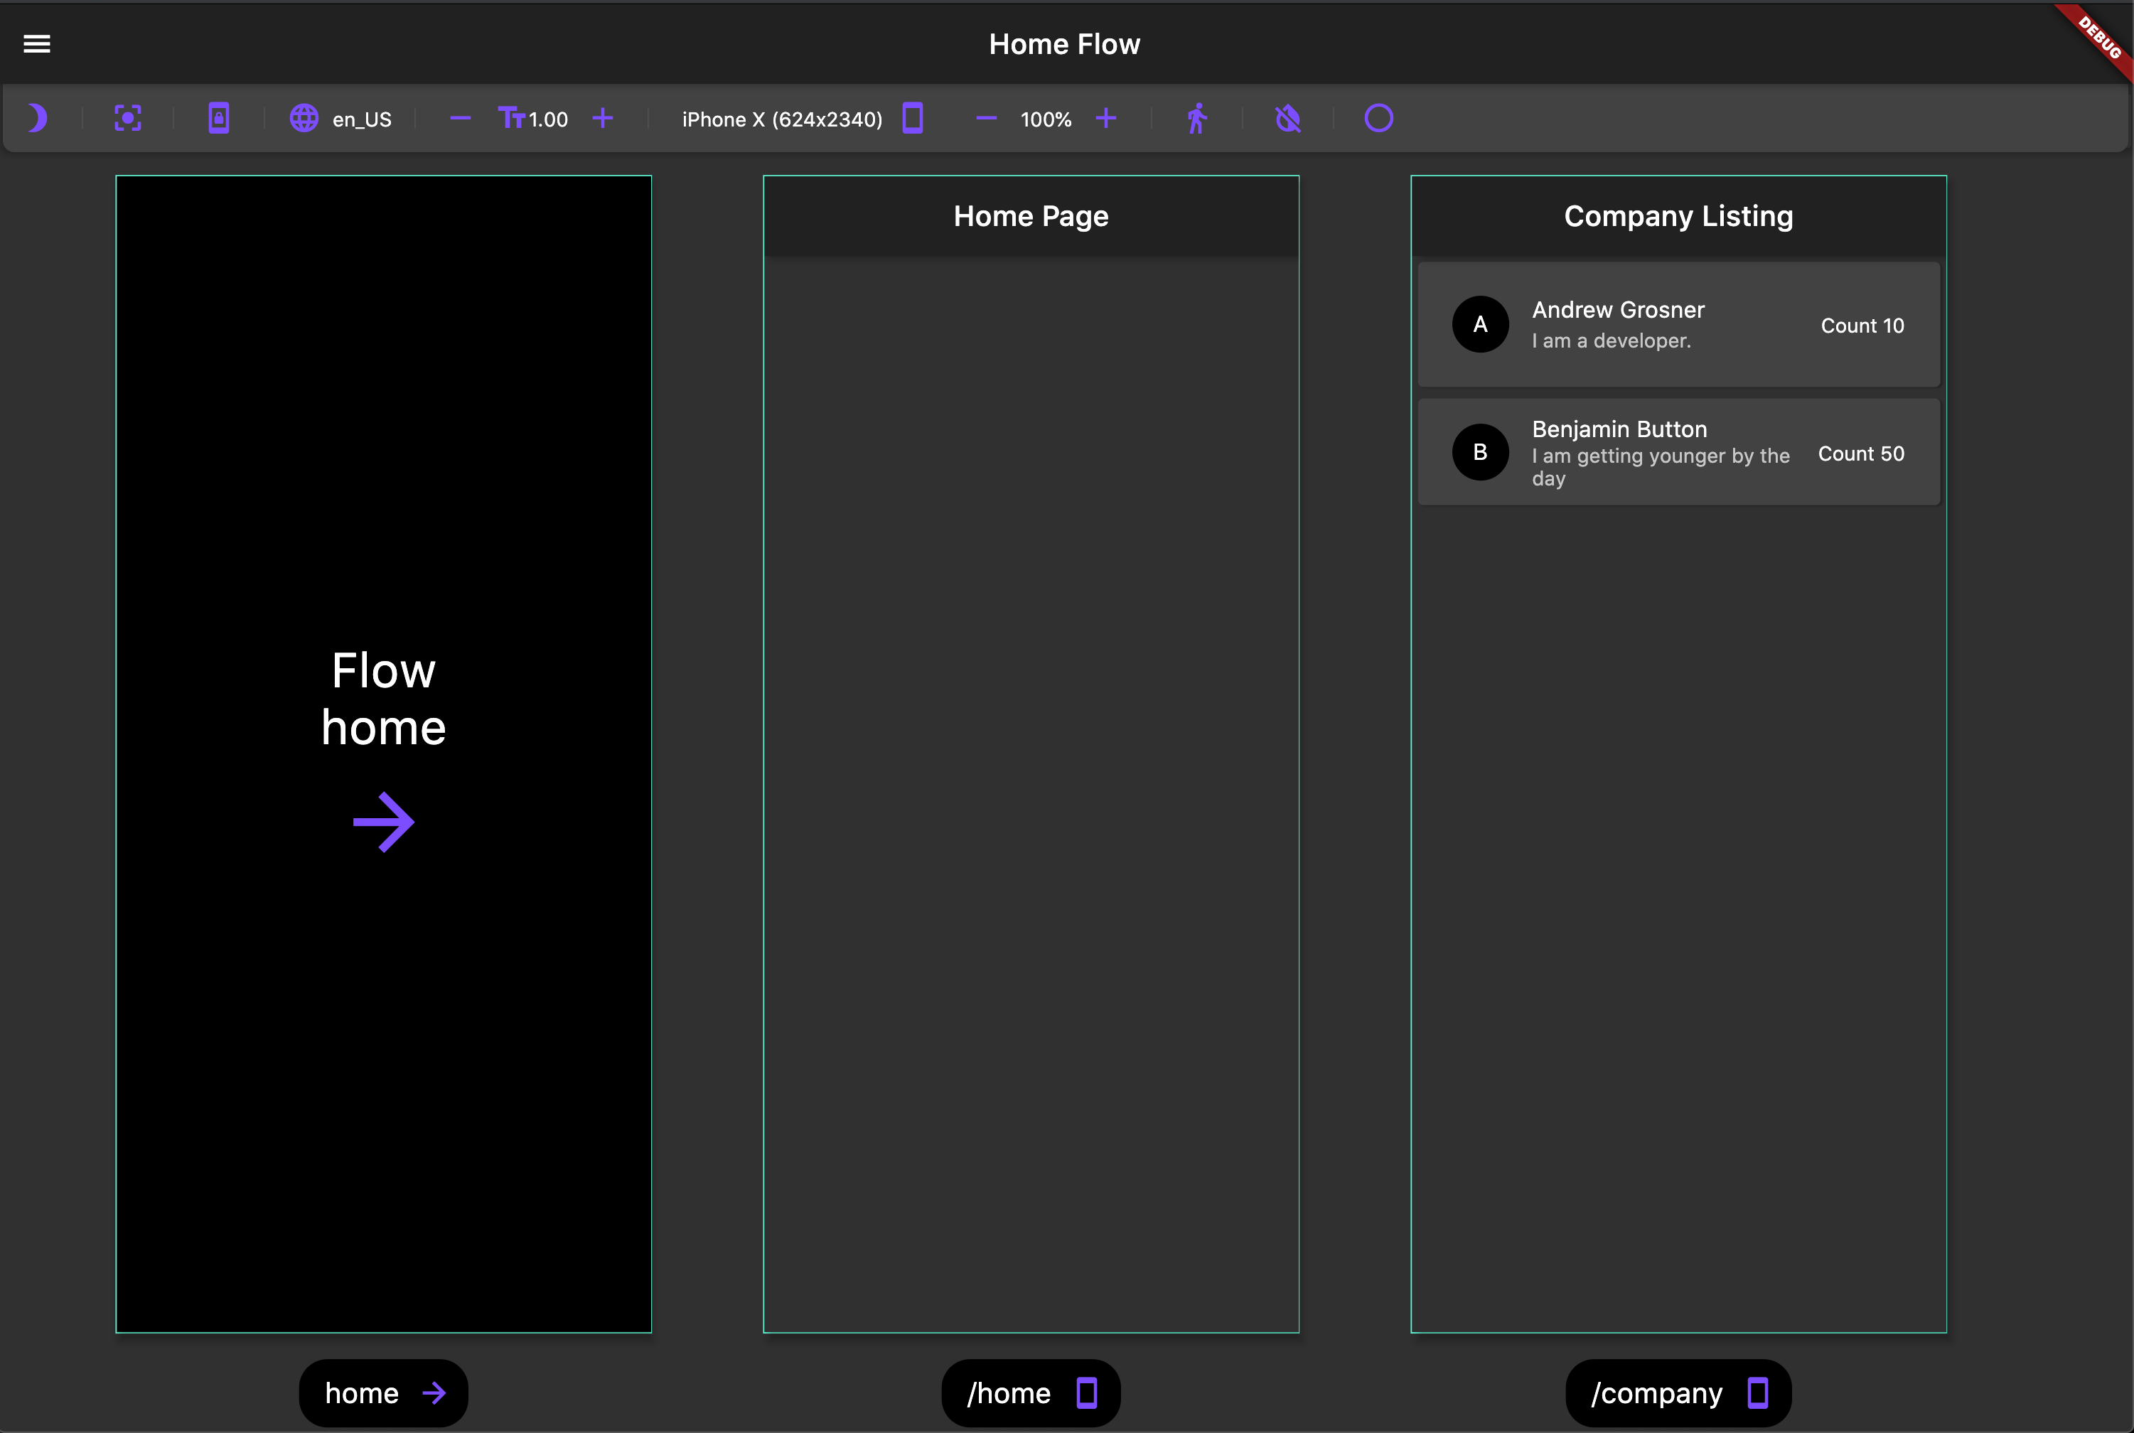
Task: Open the hamburger navigation menu
Action: pyautogui.click(x=36, y=44)
